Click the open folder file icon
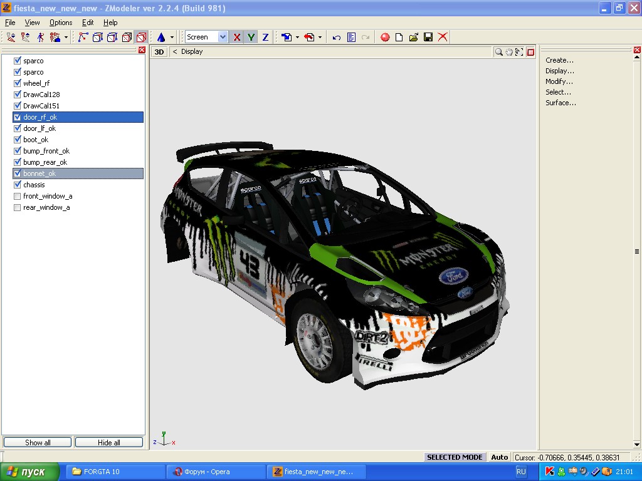The image size is (642, 481). coord(414,37)
